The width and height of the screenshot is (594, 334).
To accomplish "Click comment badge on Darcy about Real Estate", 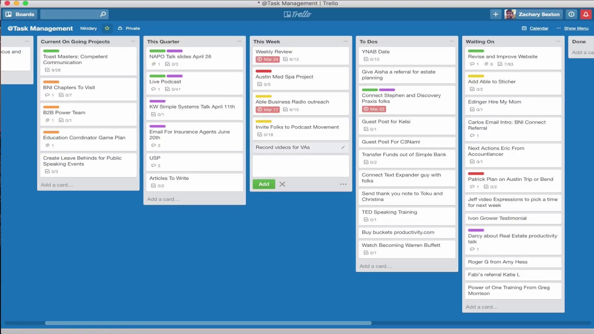I will point(474,250).
